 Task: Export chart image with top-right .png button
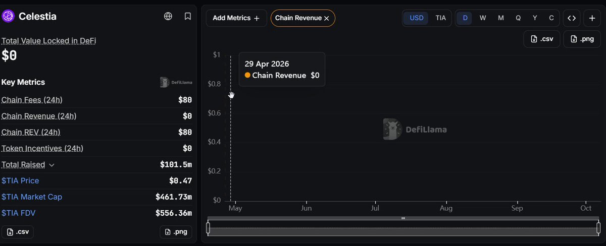(582, 39)
